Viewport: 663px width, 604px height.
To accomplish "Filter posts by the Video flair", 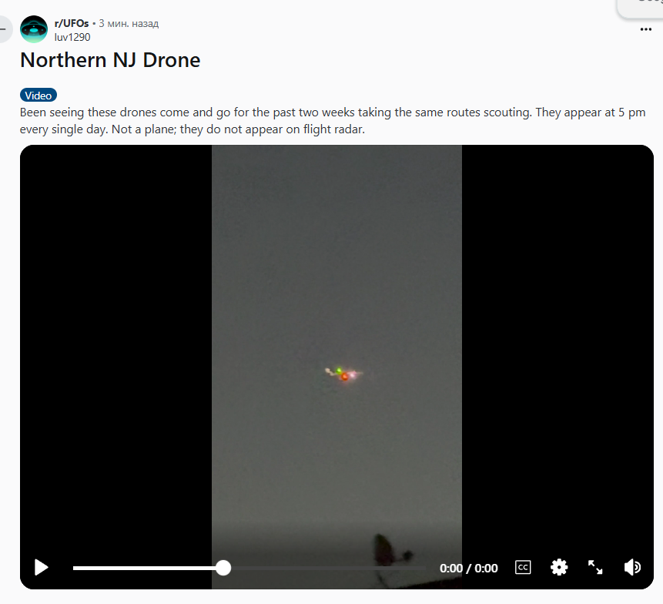I will pyautogui.click(x=39, y=96).
